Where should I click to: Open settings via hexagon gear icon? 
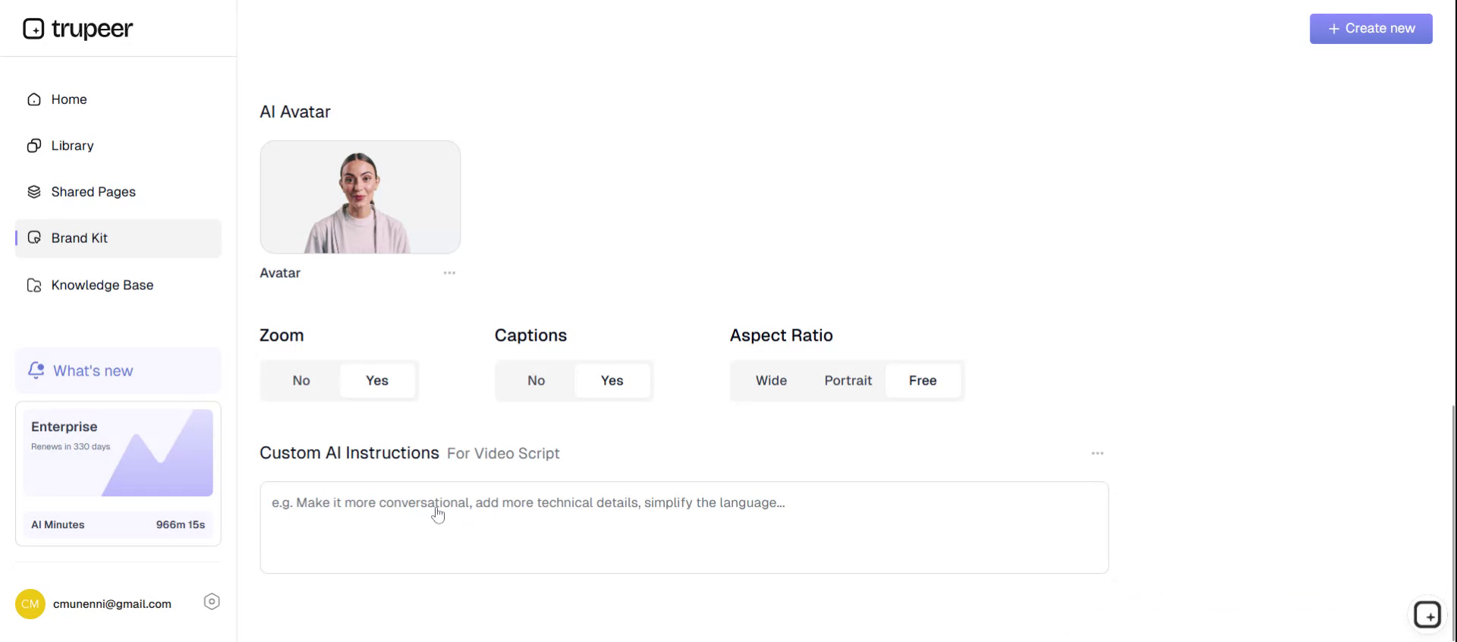pos(212,602)
